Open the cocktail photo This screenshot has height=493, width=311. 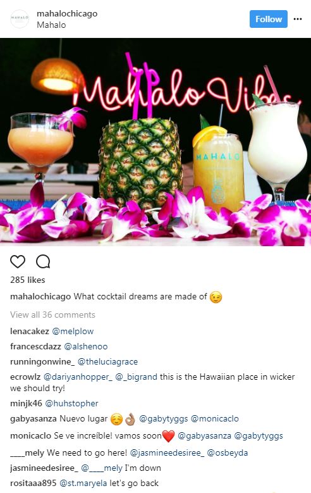click(x=155, y=142)
